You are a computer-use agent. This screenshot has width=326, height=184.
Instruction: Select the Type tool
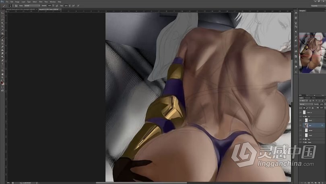[x=2, y=64]
